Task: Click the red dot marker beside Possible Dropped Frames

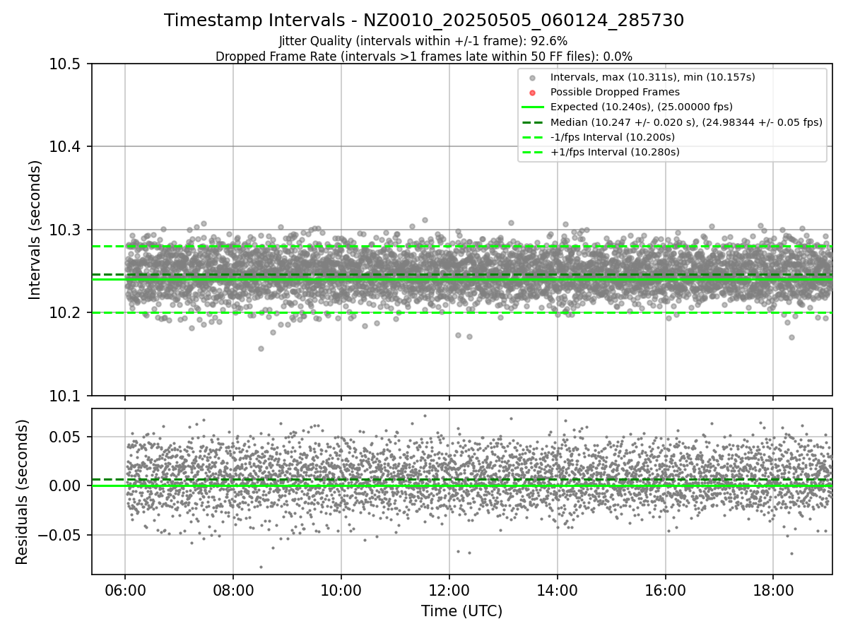Action: [533, 92]
